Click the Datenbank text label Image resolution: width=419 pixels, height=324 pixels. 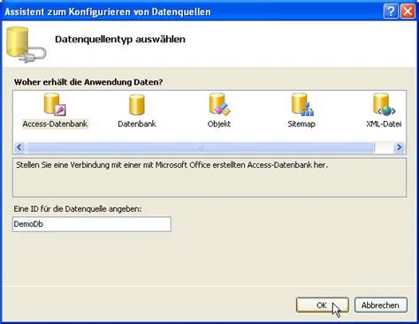pos(137,124)
